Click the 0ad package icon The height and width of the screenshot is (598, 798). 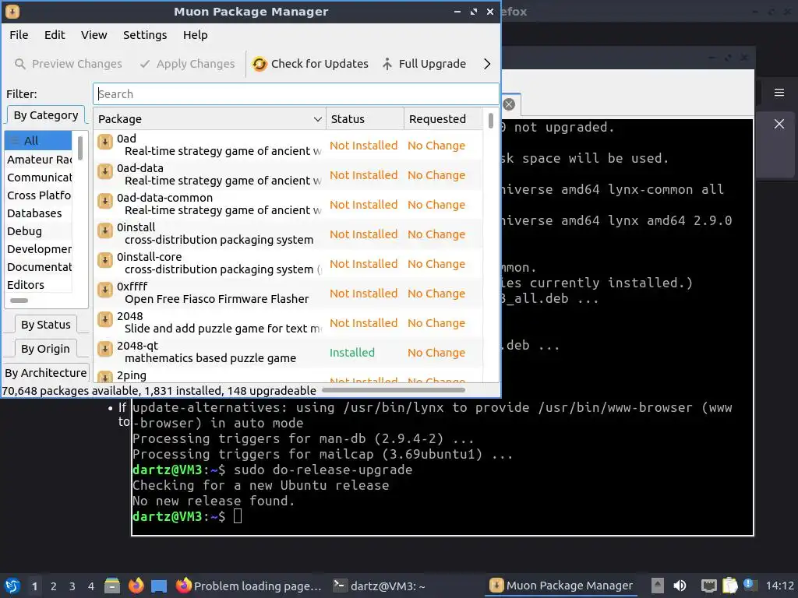click(105, 142)
